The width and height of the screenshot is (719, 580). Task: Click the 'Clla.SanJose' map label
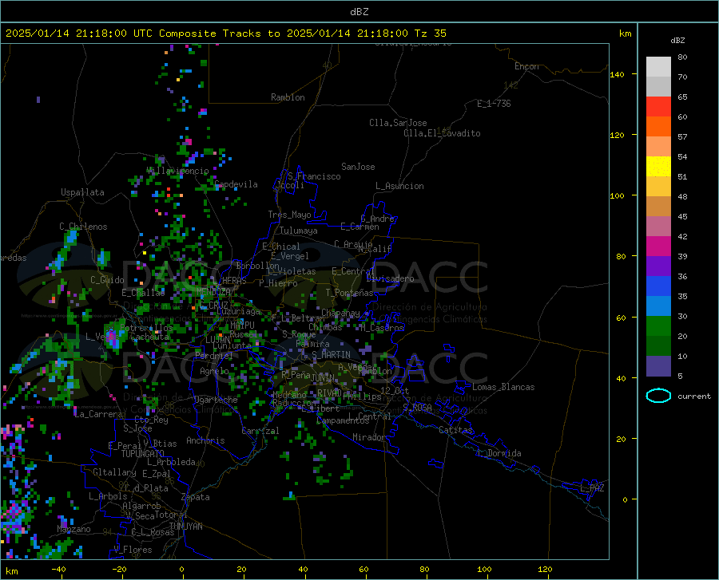click(398, 123)
